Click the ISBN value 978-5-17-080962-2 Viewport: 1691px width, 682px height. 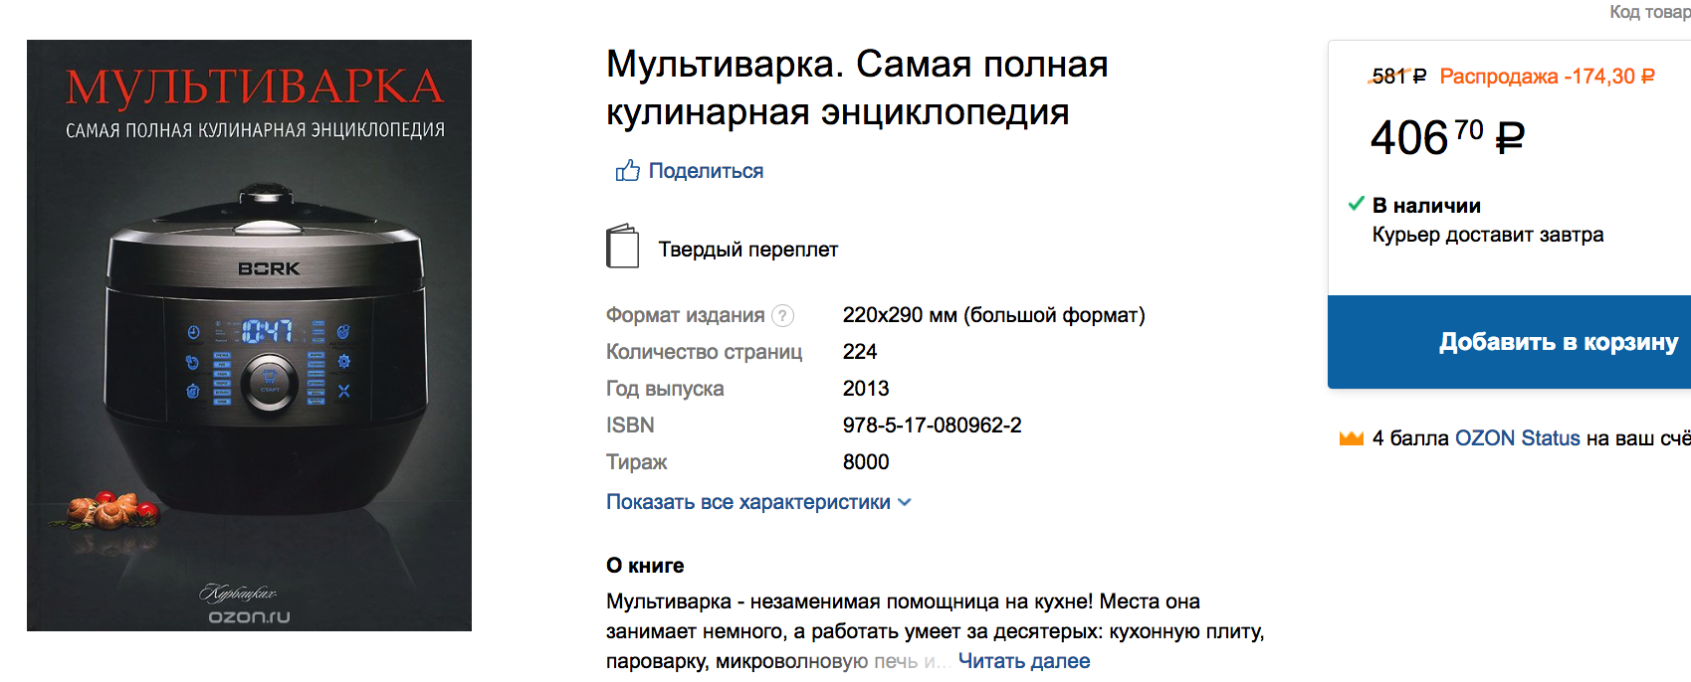tap(932, 426)
